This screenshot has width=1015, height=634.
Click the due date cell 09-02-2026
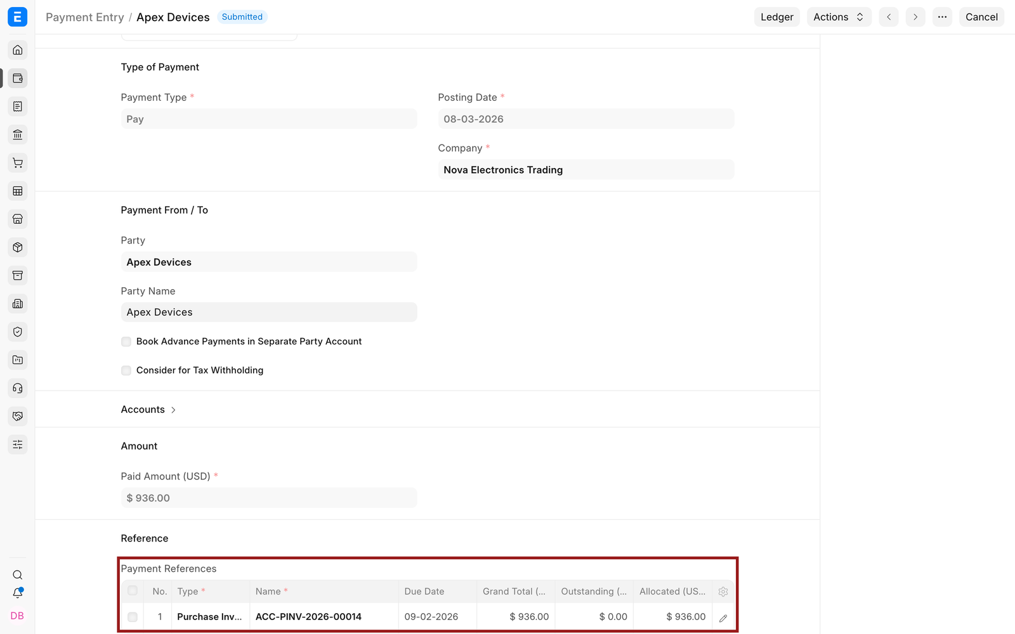point(438,617)
